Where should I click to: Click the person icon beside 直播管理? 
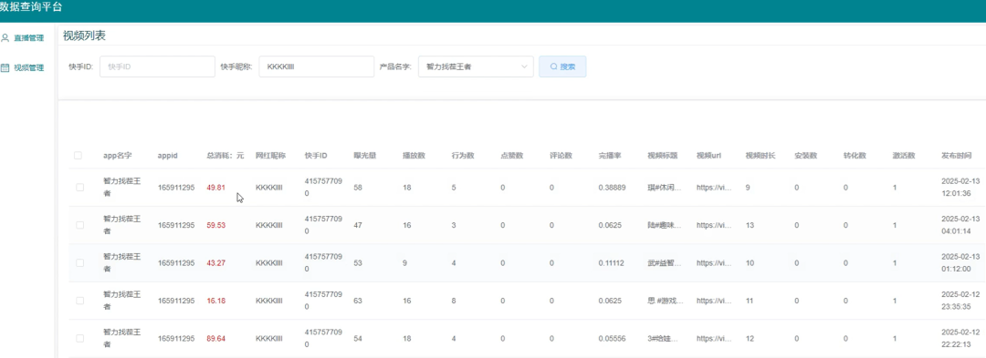5,37
